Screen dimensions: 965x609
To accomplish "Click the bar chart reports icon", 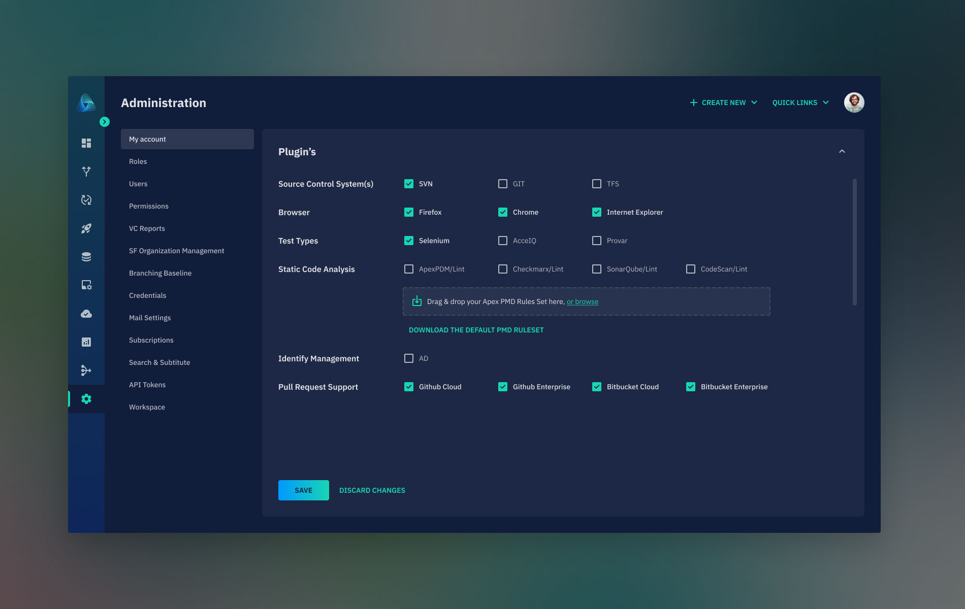I will (86, 342).
